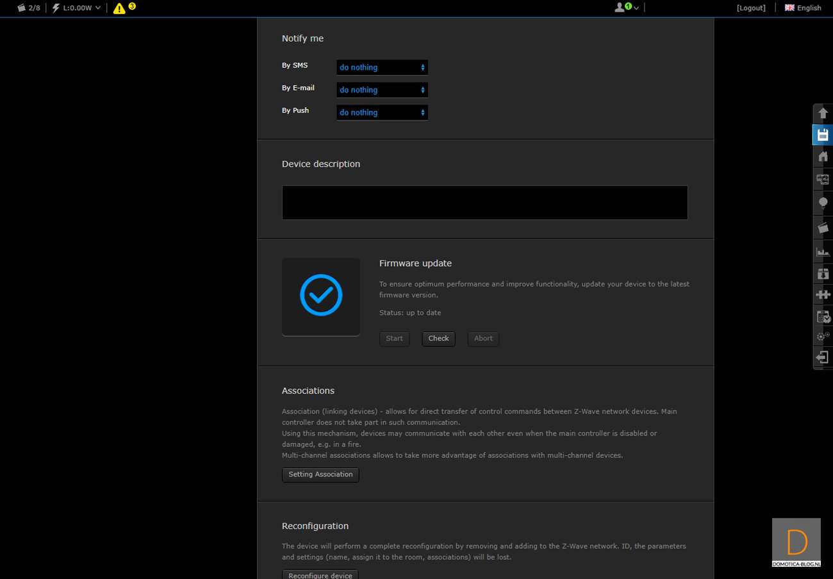Screen dimensions: 833x579
Task: Click the save floppy disk sidebar icon
Action: tap(823, 135)
